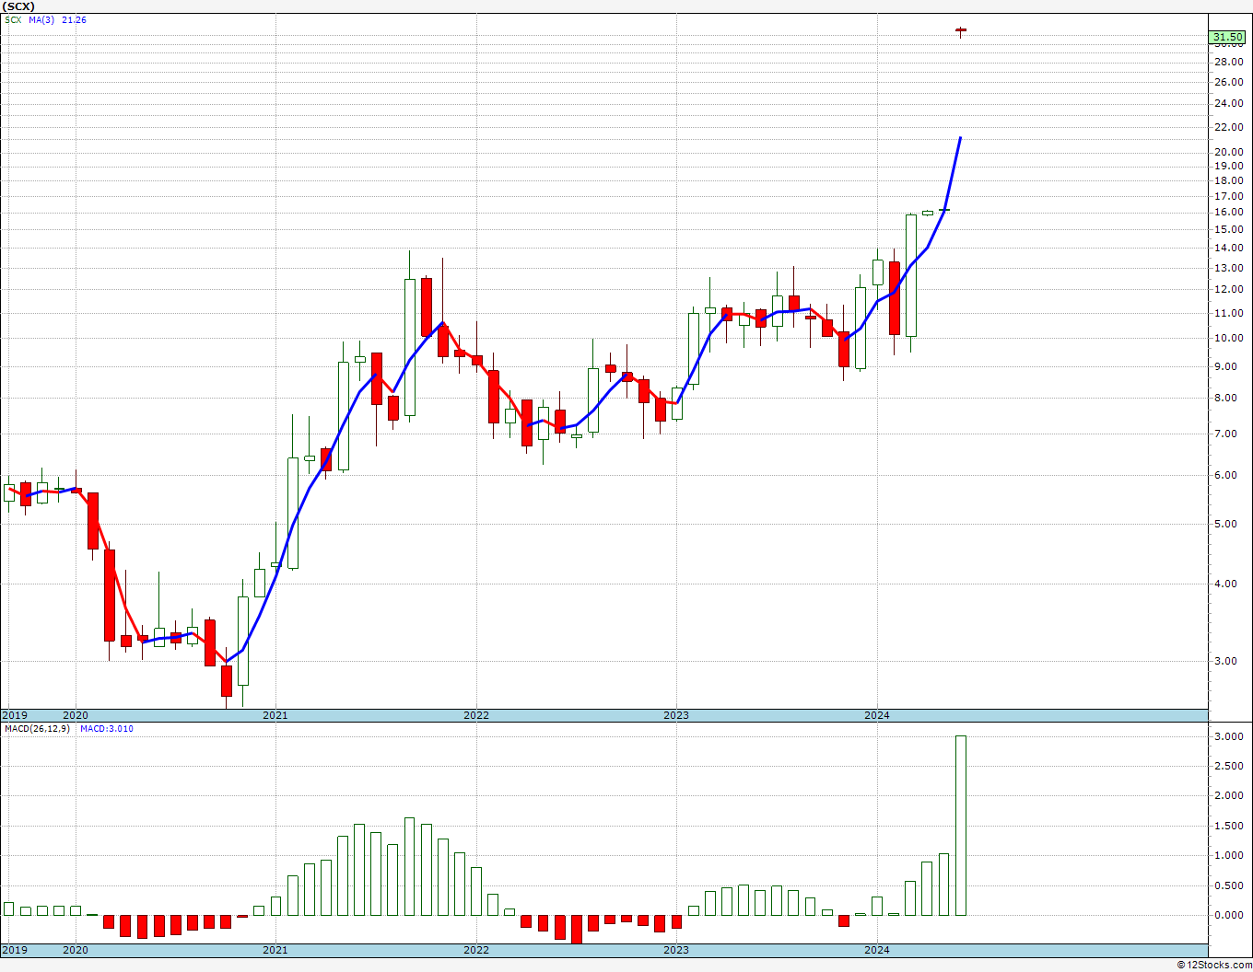This screenshot has width=1253, height=972.
Task: Click the 18.00 price axis label
Action: [1228, 181]
